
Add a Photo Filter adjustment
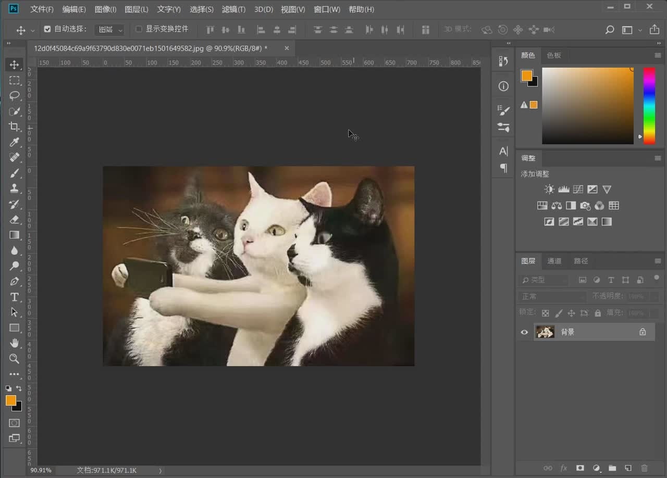click(x=585, y=206)
